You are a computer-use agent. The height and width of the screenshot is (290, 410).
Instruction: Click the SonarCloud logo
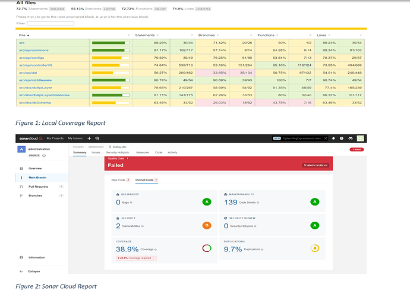click(31, 138)
